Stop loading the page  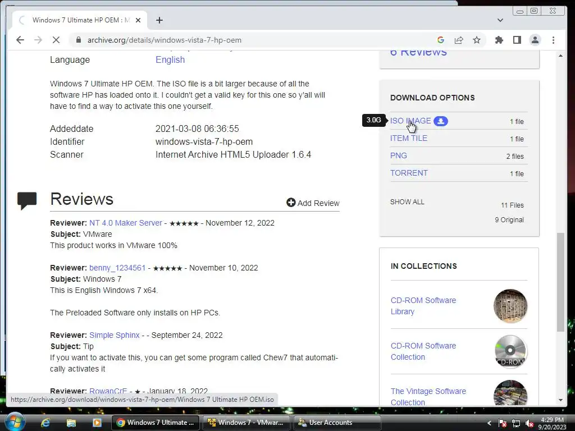(x=56, y=40)
